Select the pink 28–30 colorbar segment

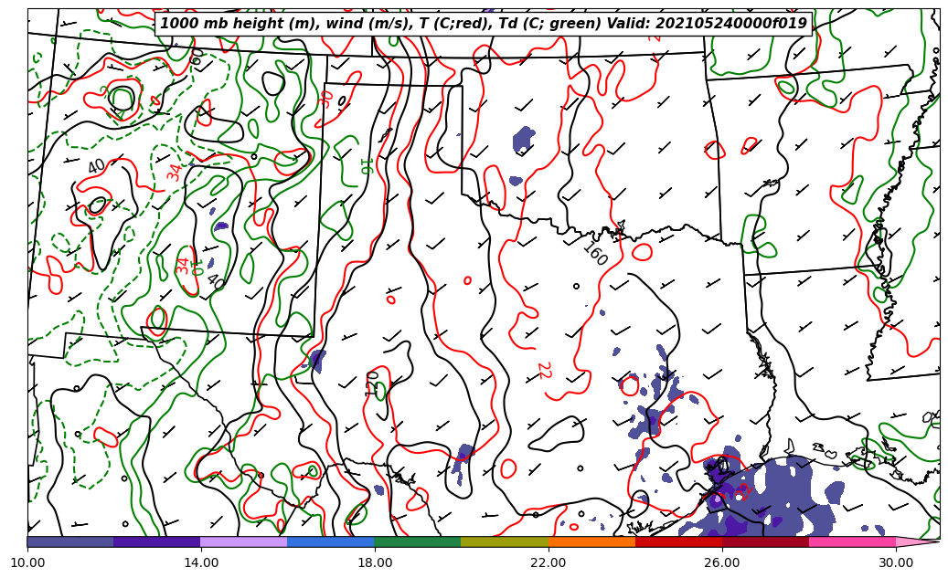tap(852, 541)
